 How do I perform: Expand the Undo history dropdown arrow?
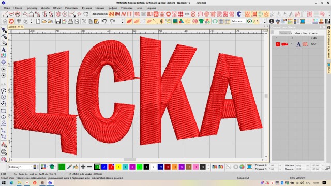click(108, 21)
